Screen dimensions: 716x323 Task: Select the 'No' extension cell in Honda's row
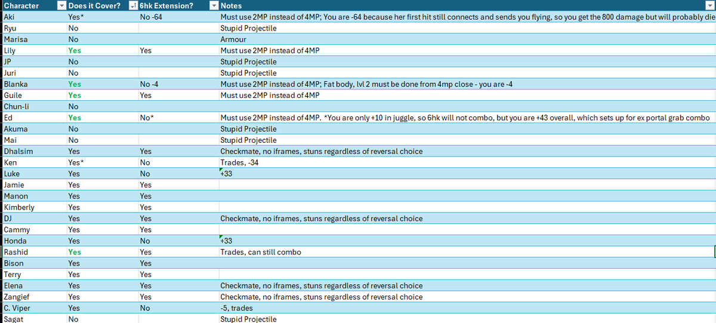click(178, 241)
